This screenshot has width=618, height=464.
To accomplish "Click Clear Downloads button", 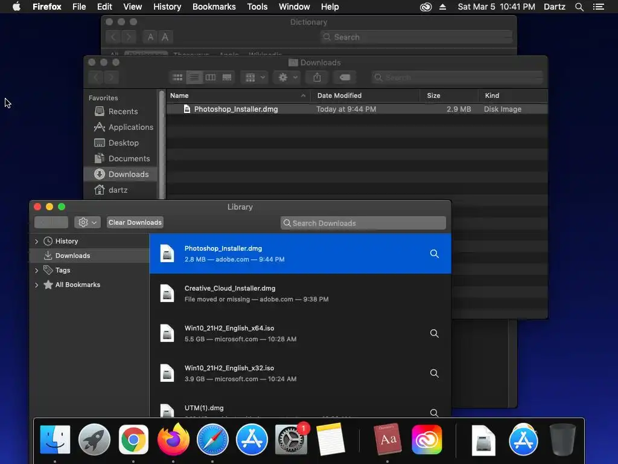I will point(135,222).
